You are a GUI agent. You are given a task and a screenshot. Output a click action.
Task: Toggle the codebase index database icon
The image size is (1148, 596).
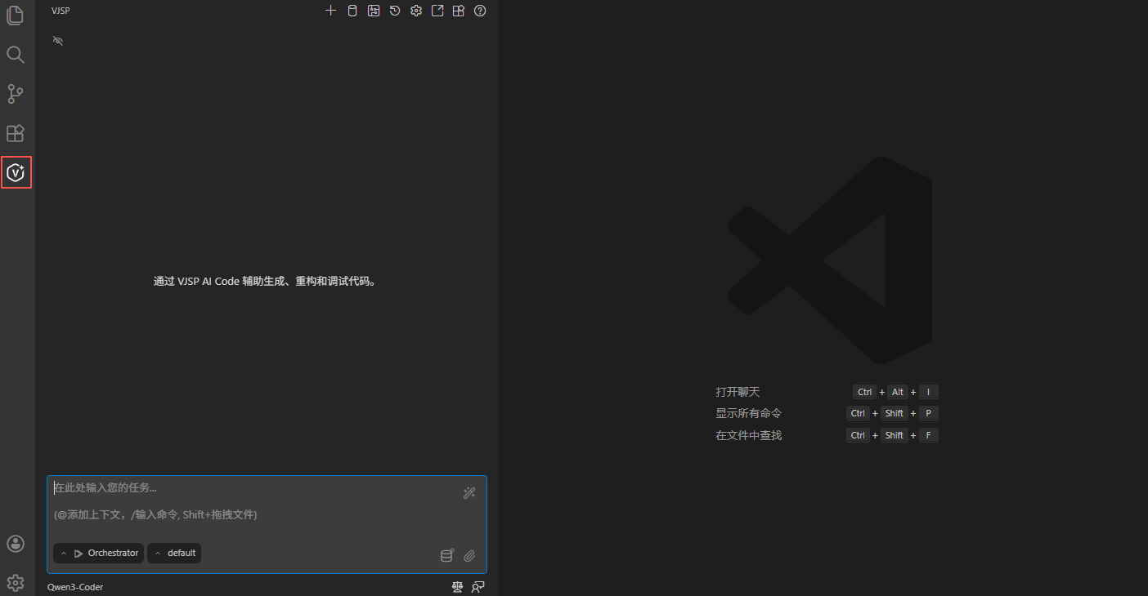[x=446, y=556]
